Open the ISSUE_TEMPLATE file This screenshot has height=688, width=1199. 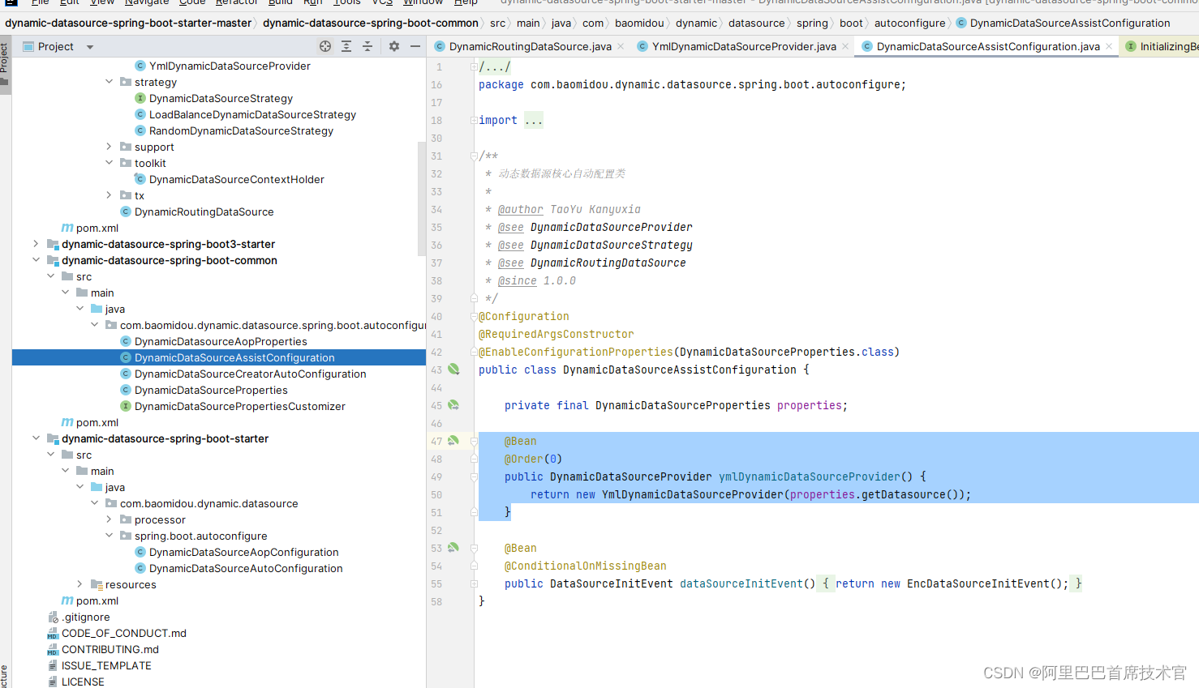pyautogui.click(x=106, y=665)
